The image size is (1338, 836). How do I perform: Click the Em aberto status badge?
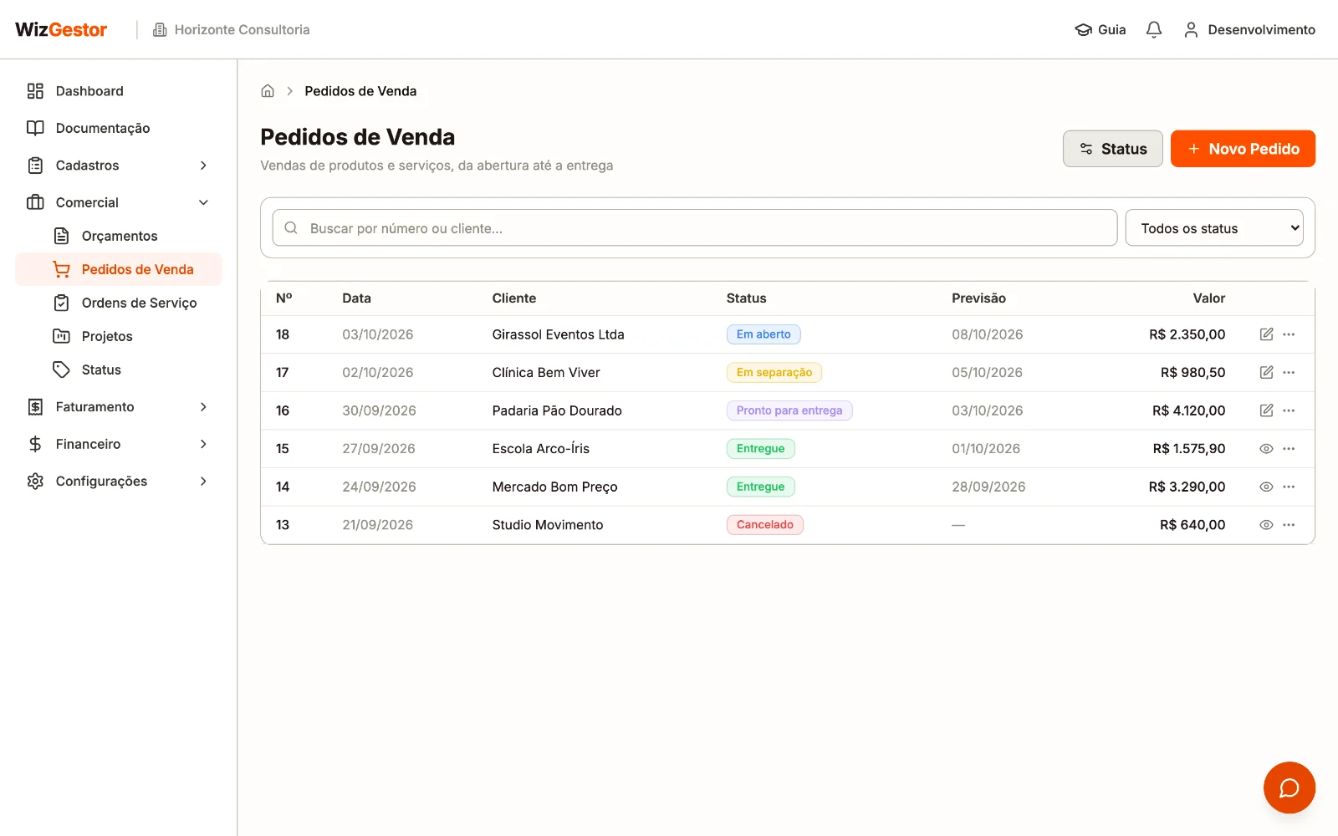pyautogui.click(x=763, y=334)
